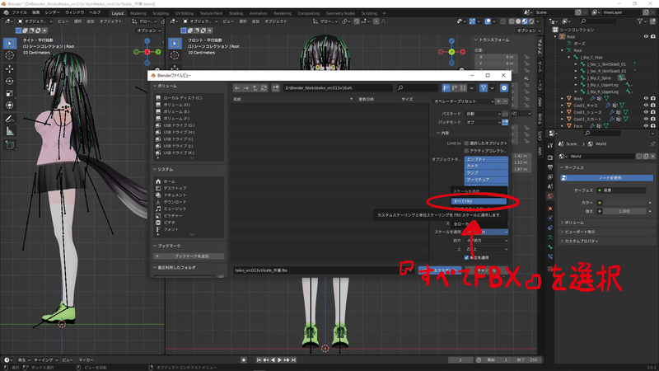Image resolution: width=659 pixels, height=371 pixels.
Task: Open the パスモード dropdown
Action: click(484, 114)
